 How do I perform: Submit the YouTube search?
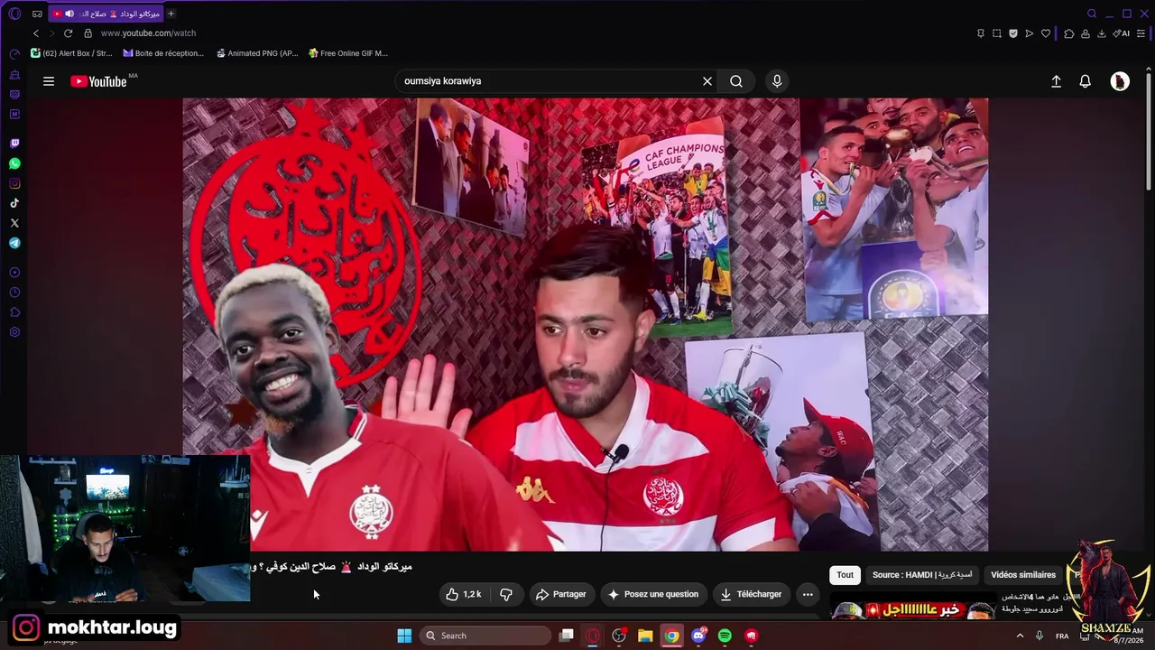click(736, 81)
